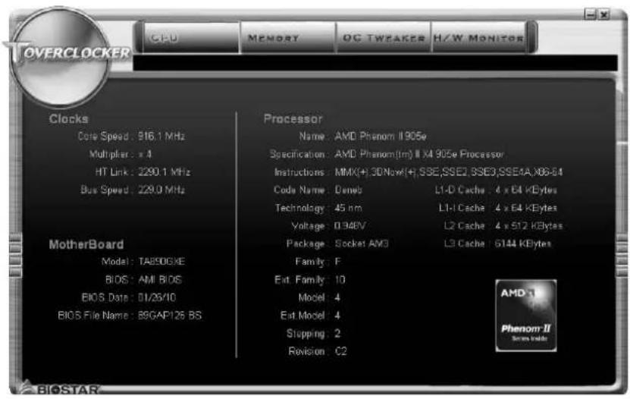Viewport: 630px width, 399px height.
Task: Click the motherboard Model value TA890GXE
Action: (161, 262)
